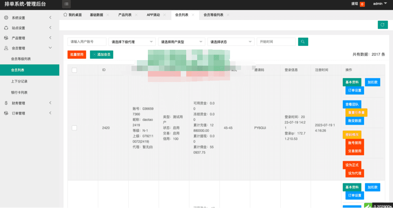The height and width of the screenshot is (208, 393).
Task: Check the row checkbox for ID 2420
Action: coord(74,128)
